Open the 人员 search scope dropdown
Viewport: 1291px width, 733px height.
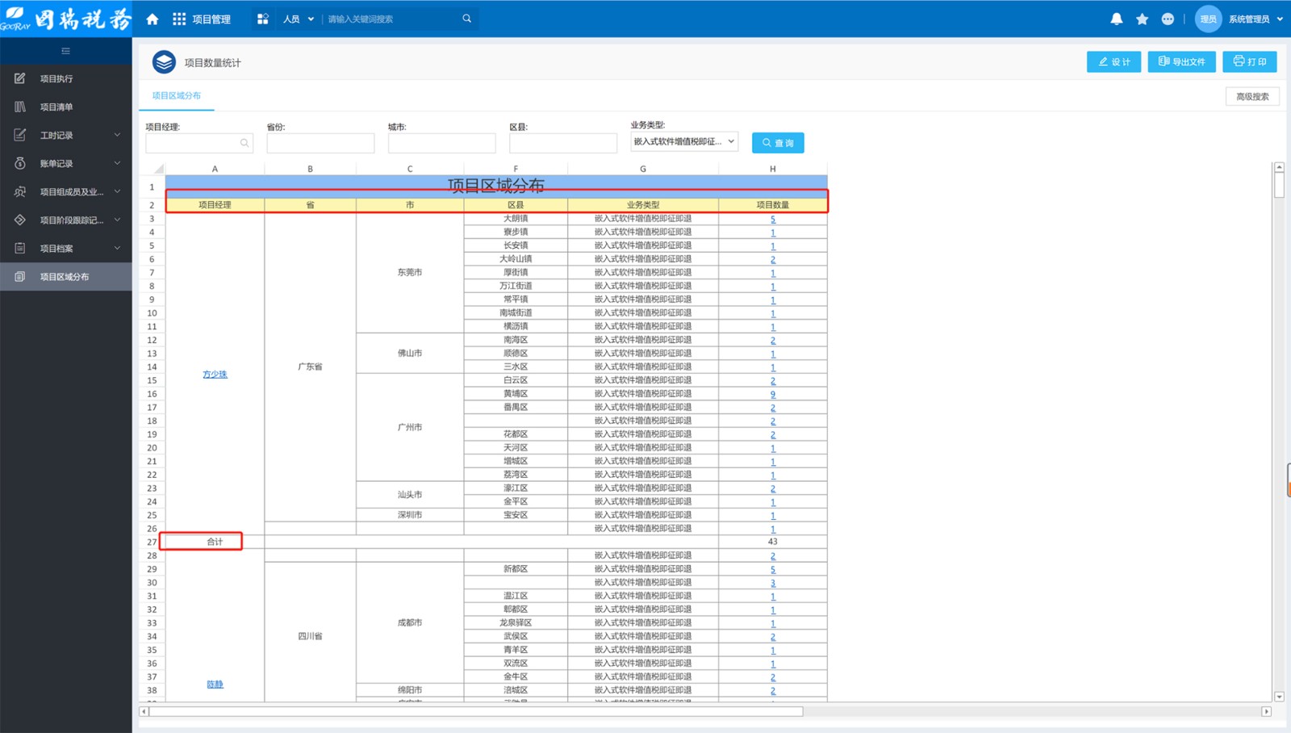pos(299,19)
